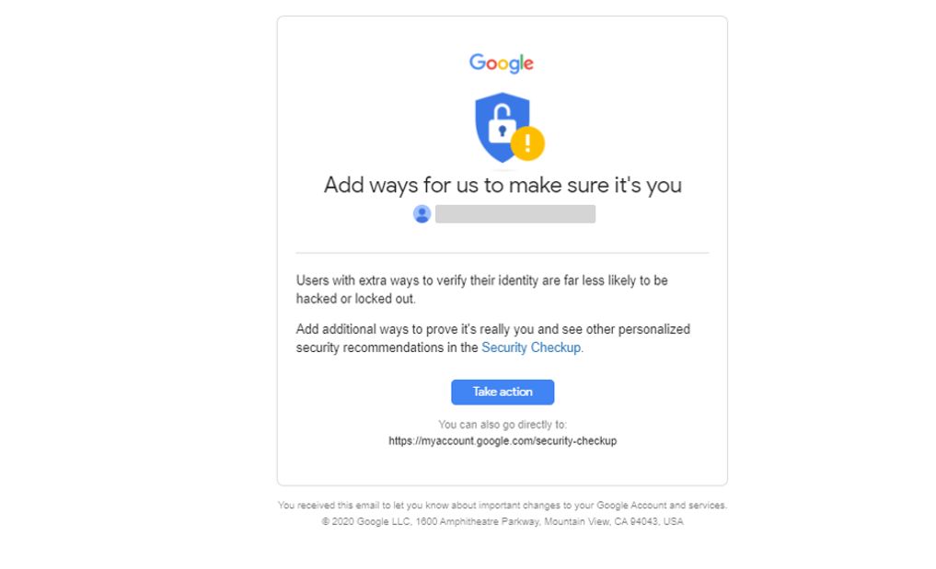Click the yellow exclamation warning badge

click(x=528, y=142)
